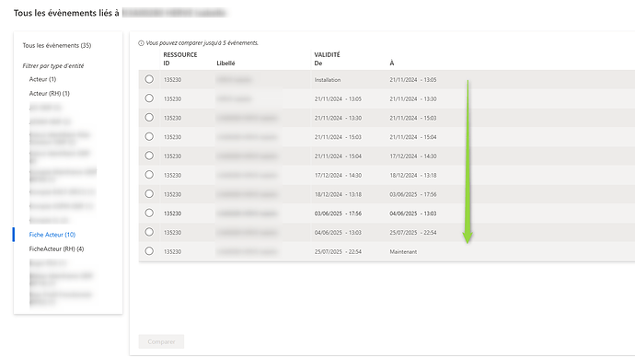The image size is (635, 358).
Task: Click the Libellé column header
Action: point(225,64)
